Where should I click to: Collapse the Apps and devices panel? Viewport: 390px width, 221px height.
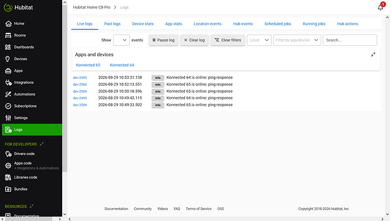[x=373, y=54]
